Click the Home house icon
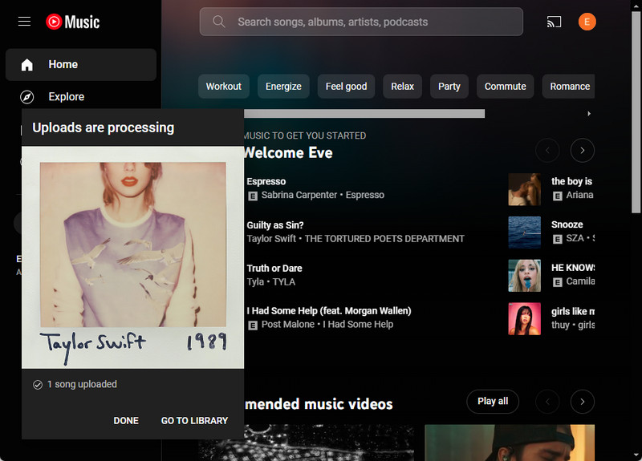Screen dimensions: 642x461 coord(27,65)
